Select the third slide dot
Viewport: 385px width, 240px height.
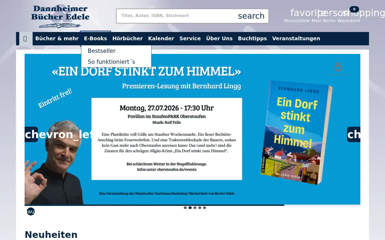point(195,208)
